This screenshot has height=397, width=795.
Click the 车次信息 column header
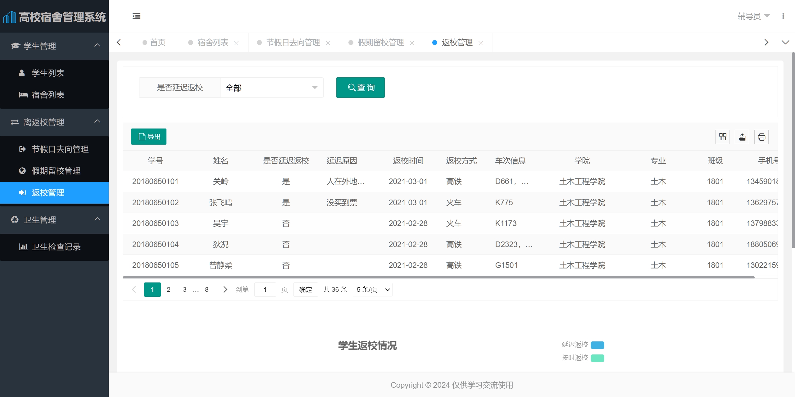(x=510, y=161)
